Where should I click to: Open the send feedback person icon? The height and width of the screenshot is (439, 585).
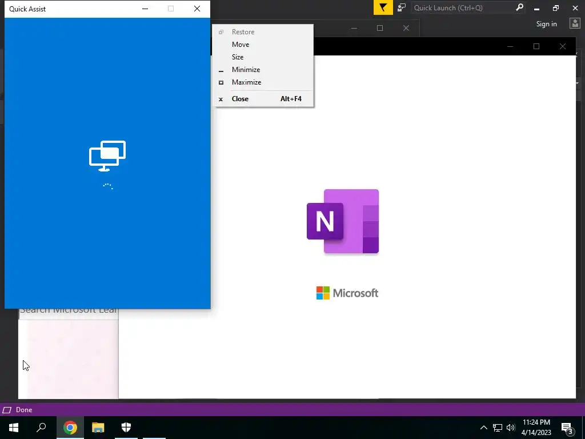(x=402, y=7)
